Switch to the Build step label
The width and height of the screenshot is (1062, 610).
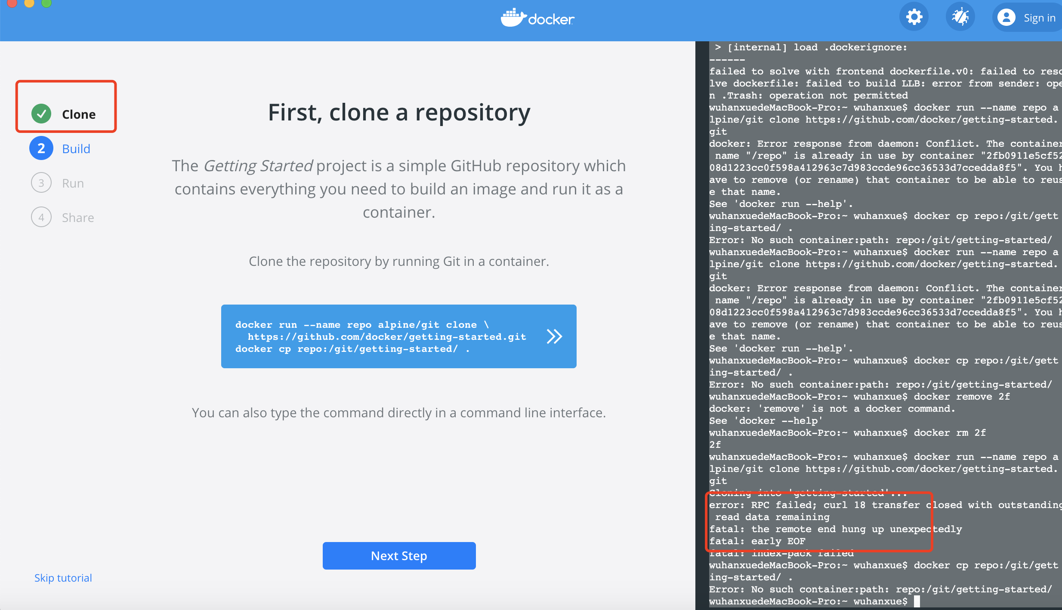click(x=76, y=149)
